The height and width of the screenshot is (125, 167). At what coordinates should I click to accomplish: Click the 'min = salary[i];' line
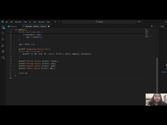pyautogui.click(x=34, y=37)
